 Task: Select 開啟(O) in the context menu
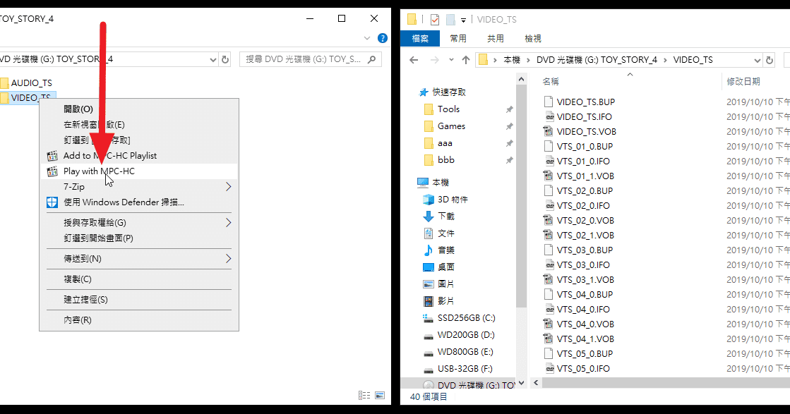pyautogui.click(x=138, y=109)
